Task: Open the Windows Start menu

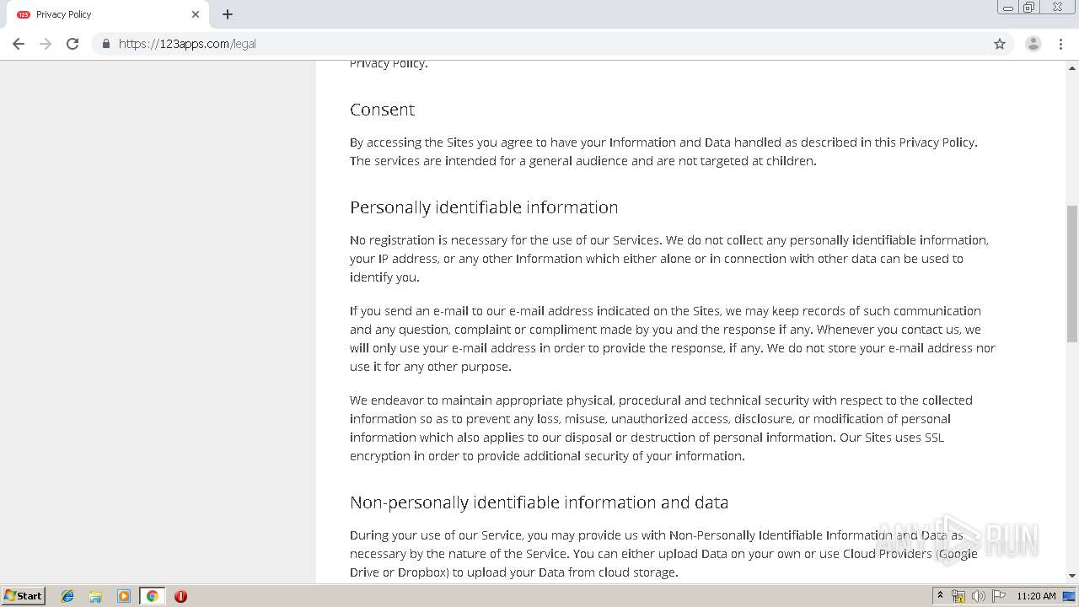Action: 24,596
